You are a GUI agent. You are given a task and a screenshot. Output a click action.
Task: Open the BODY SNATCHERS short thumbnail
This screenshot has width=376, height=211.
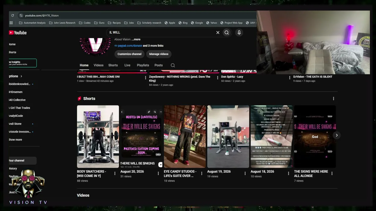coord(98,137)
